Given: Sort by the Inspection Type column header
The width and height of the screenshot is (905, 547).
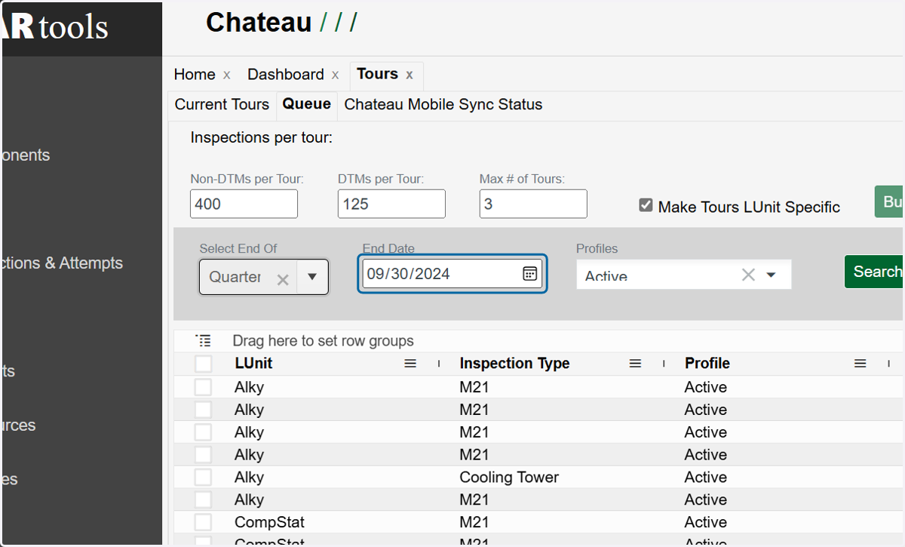Looking at the screenshot, I should point(514,364).
